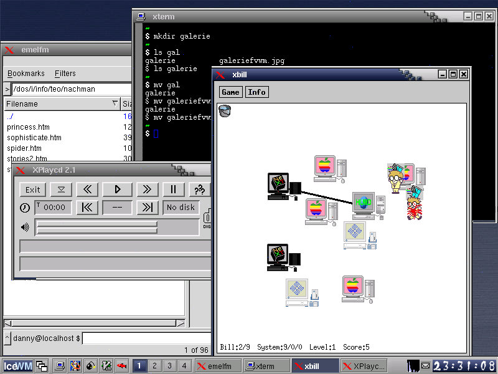Select princess.htm in emelfm

tap(28, 127)
